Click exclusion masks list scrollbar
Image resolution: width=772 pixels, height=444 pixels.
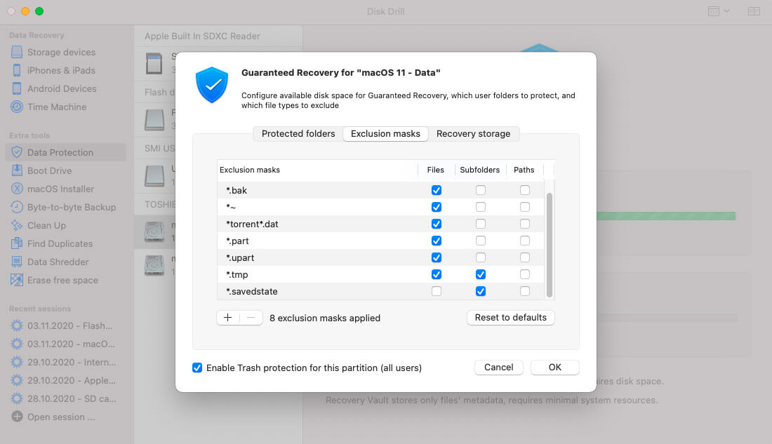coord(550,245)
